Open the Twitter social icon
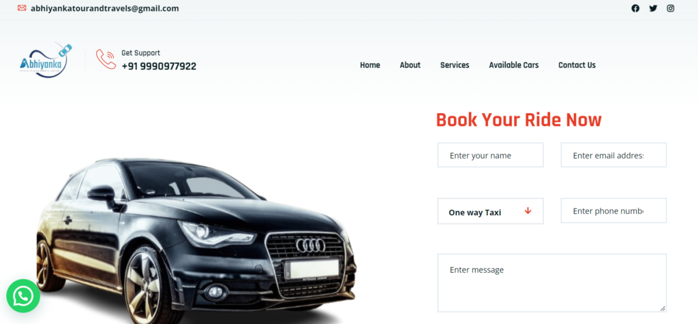Image resolution: width=698 pixels, height=324 pixels. [x=653, y=8]
